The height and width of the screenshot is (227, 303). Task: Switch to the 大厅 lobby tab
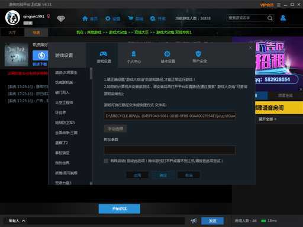[x=12, y=33]
